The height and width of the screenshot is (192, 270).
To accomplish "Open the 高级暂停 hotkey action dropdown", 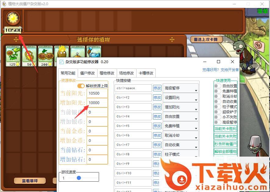I will 181,88.
